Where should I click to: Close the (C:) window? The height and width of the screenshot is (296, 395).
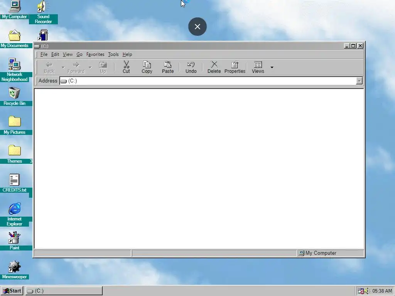coord(360,46)
